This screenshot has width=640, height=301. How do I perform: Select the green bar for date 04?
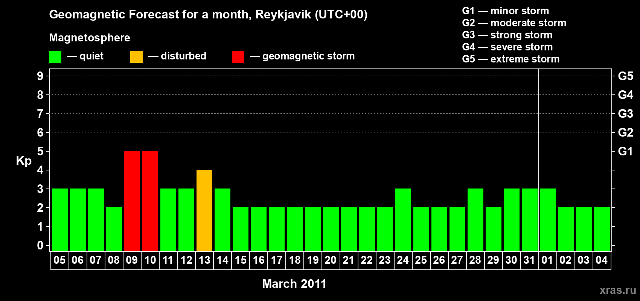[x=602, y=230]
